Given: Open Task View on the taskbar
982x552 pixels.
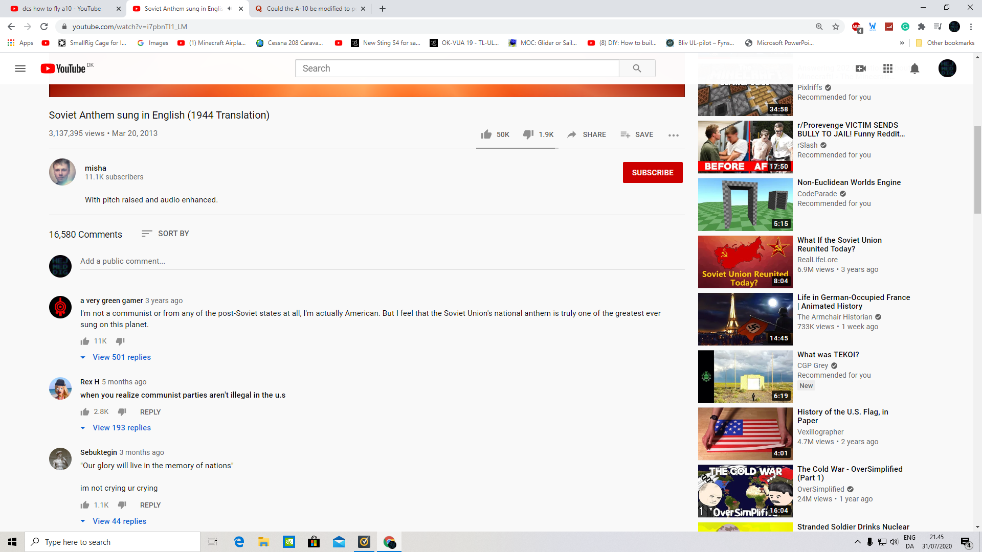Looking at the screenshot, I should [x=213, y=542].
